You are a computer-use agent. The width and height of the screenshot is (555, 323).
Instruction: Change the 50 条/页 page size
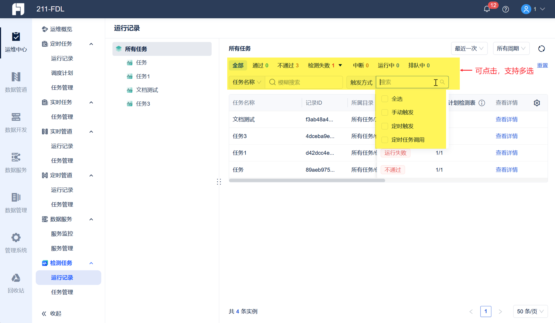[530, 312]
